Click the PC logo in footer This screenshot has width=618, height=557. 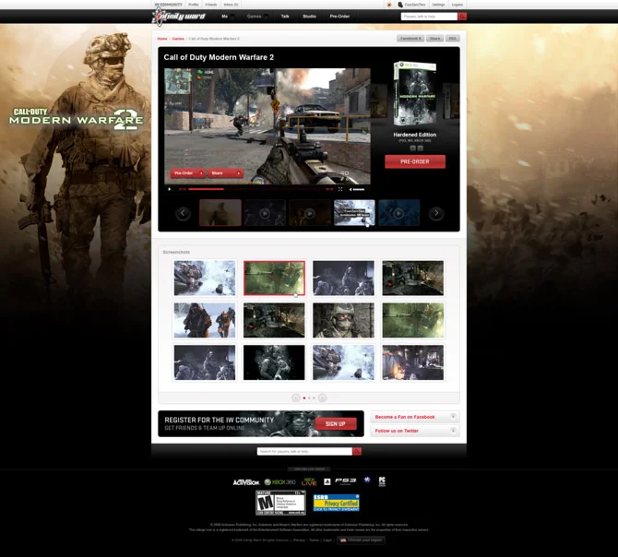pyautogui.click(x=382, y=481)
